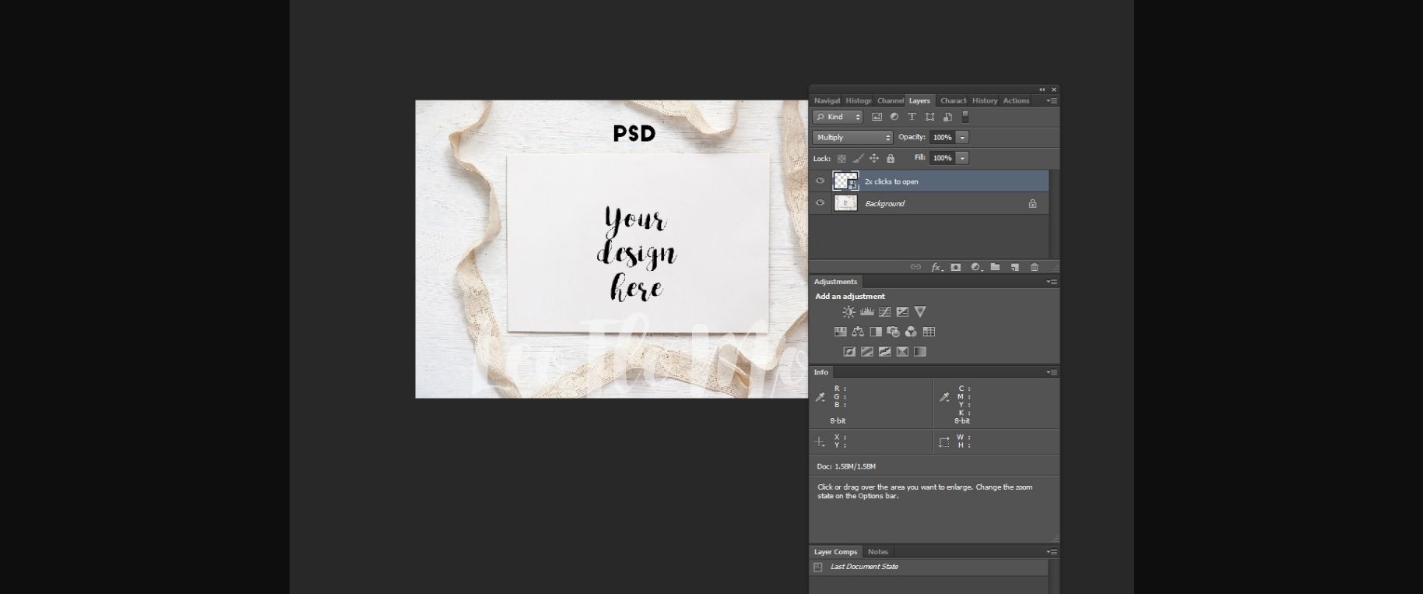
Task: Lock all layer attributes
Action: [x=891, y=159]
